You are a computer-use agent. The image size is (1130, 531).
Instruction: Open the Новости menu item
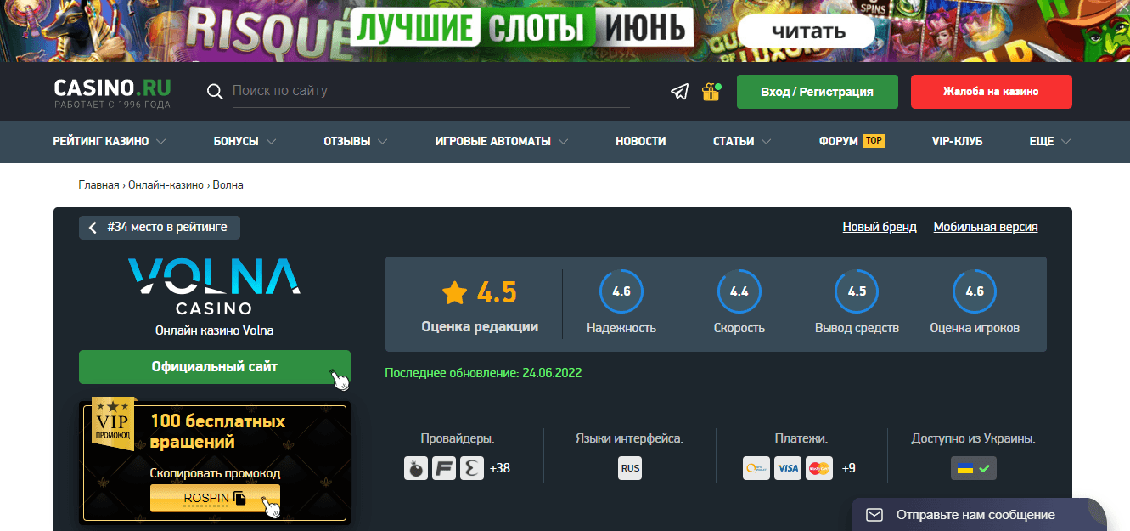coord(640,142)
